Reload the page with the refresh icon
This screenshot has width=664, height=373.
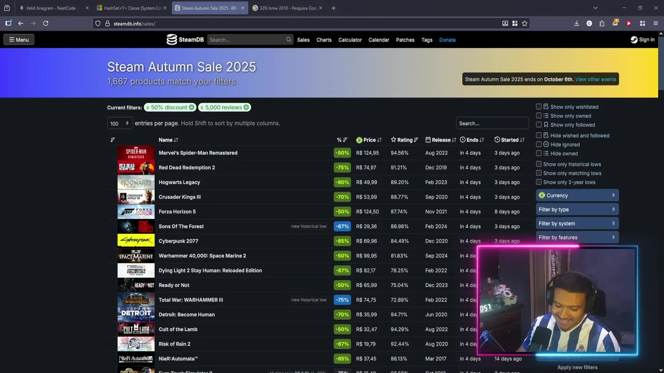(46, 23)
